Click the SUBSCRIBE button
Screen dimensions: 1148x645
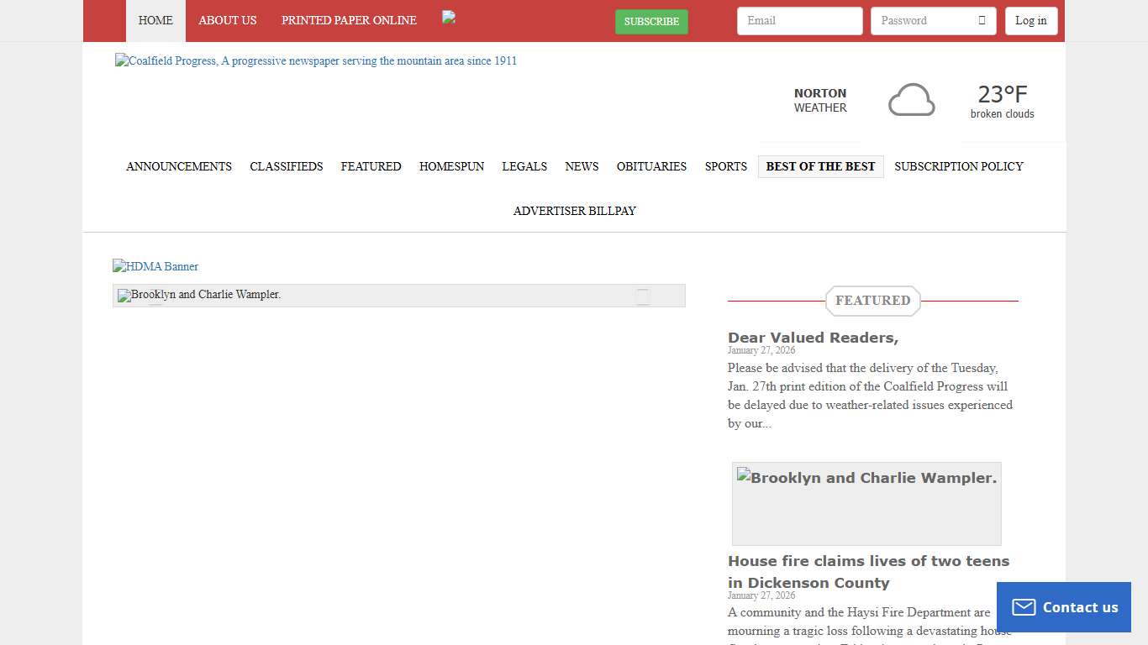(x=651, y=23)
